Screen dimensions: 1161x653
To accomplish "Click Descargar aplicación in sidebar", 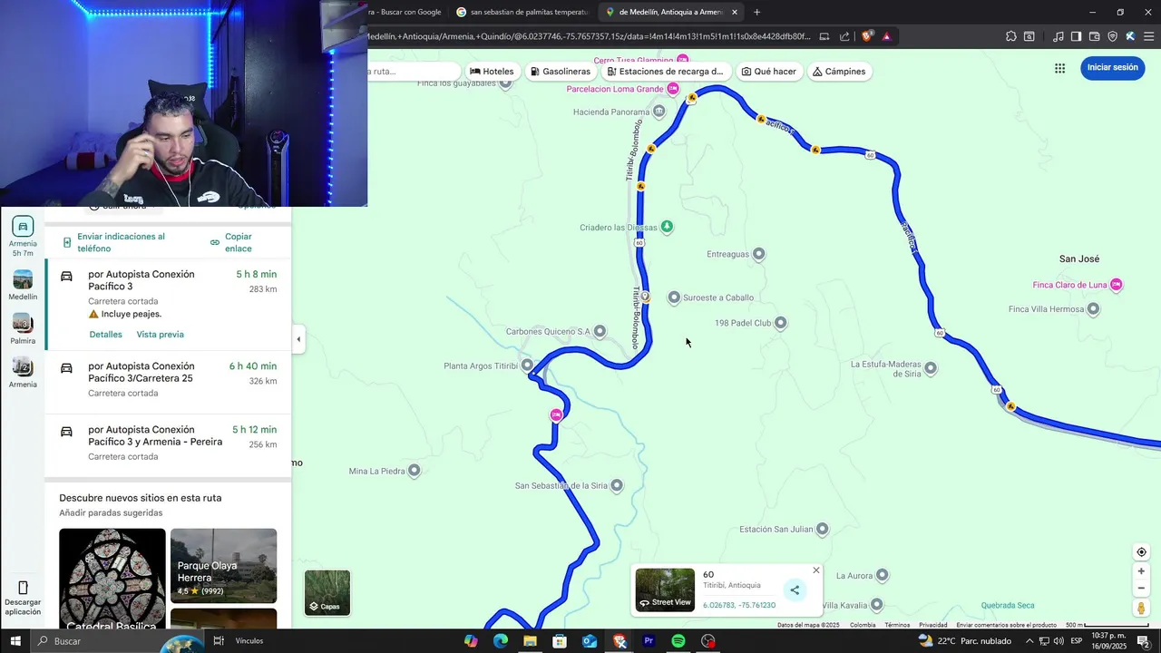I will coord(23,599).
